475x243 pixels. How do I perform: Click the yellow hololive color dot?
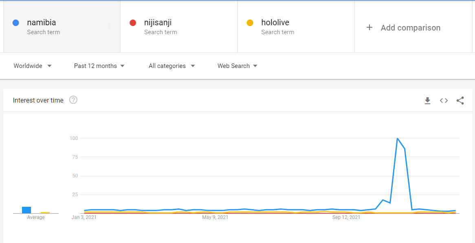coord(250,23)
